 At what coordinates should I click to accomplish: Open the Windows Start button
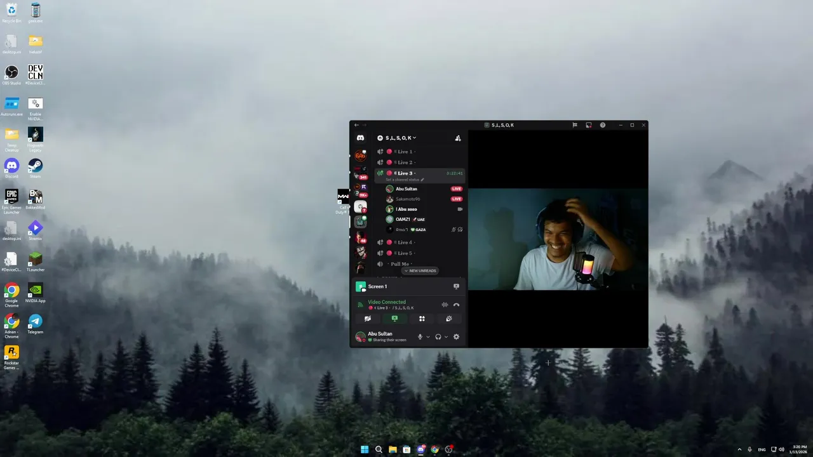365,449
